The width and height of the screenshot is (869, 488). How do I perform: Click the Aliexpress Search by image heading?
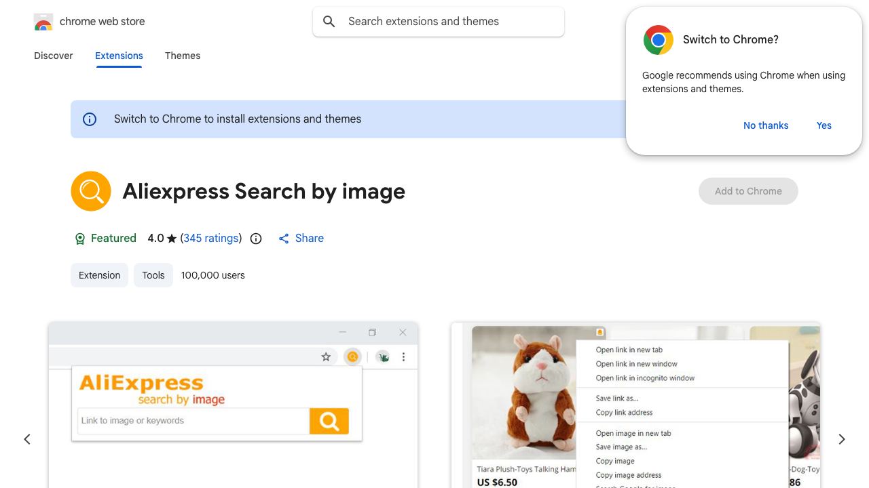point(263,191)
